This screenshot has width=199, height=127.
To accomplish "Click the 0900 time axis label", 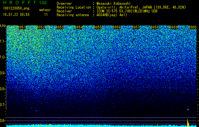I will pos(193,27).
